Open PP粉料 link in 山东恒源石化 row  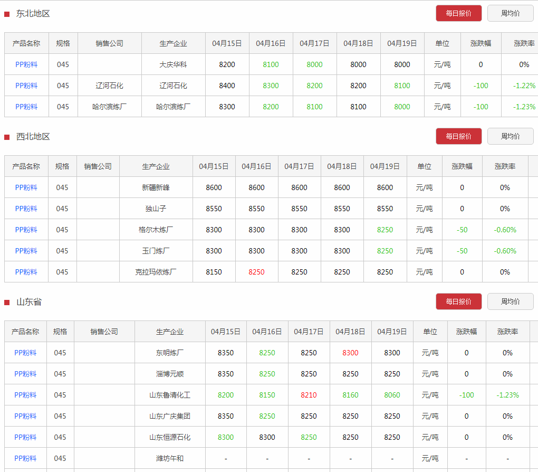(25, 437)
